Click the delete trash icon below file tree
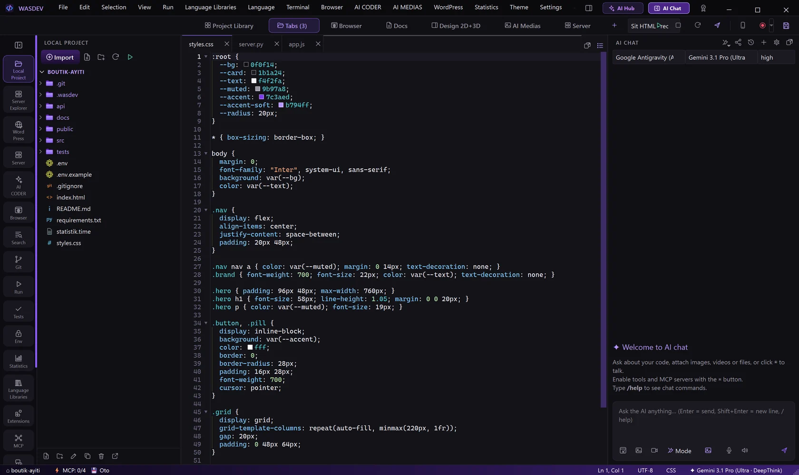 (x=101, y=456)
